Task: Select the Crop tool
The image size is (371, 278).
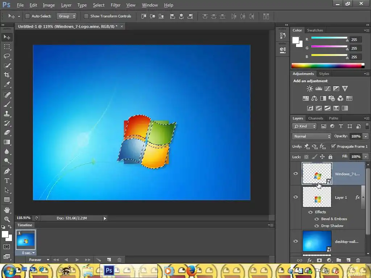Action: 7,75
